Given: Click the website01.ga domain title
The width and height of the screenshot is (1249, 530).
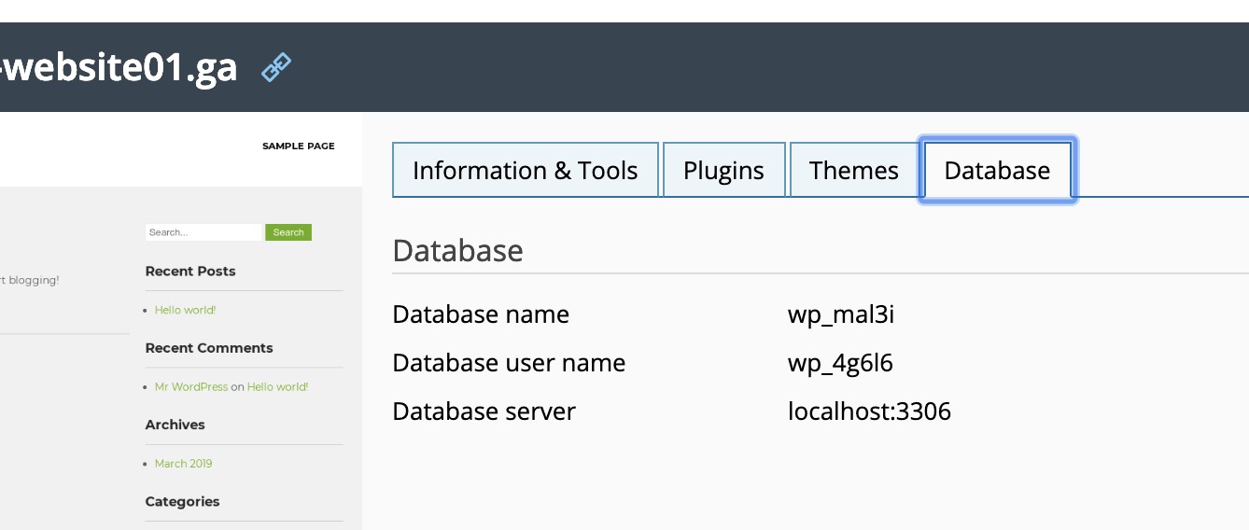Looking at the screenshot, I should coord(119,67).
